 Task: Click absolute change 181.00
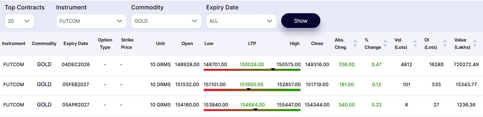click(347, 84)
